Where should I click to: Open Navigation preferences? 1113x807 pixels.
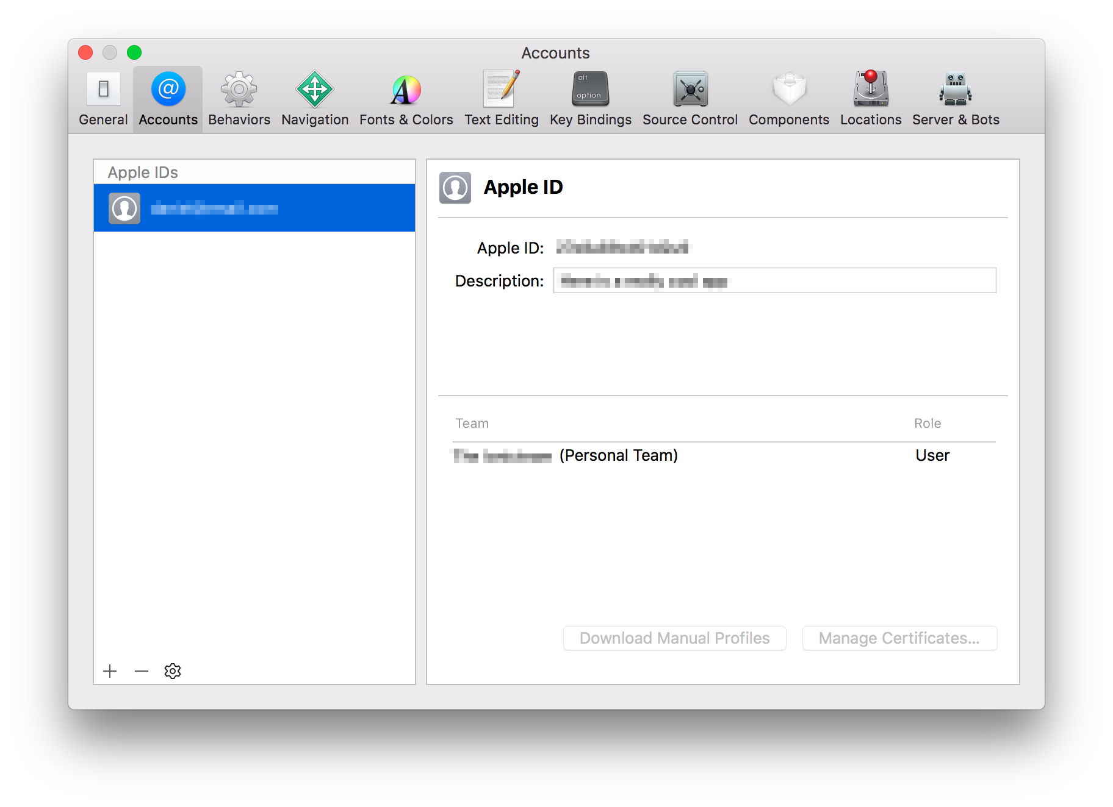coord(314,98)
